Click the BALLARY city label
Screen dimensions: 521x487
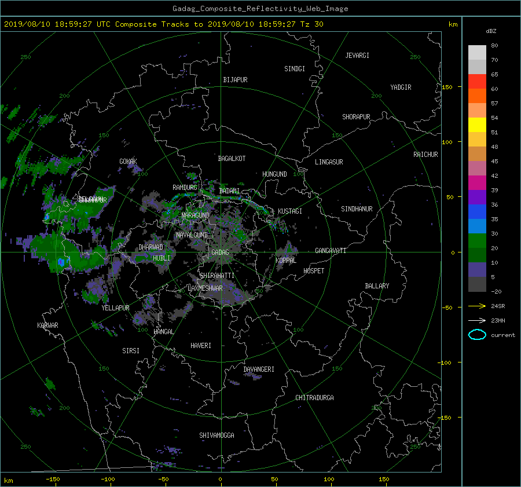(x=377, y=286)
